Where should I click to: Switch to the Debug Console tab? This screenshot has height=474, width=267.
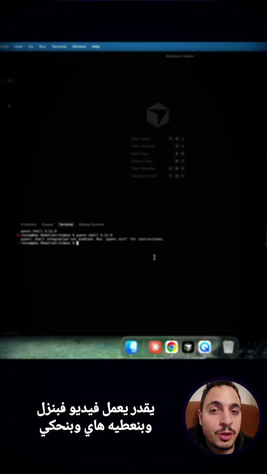91,224
